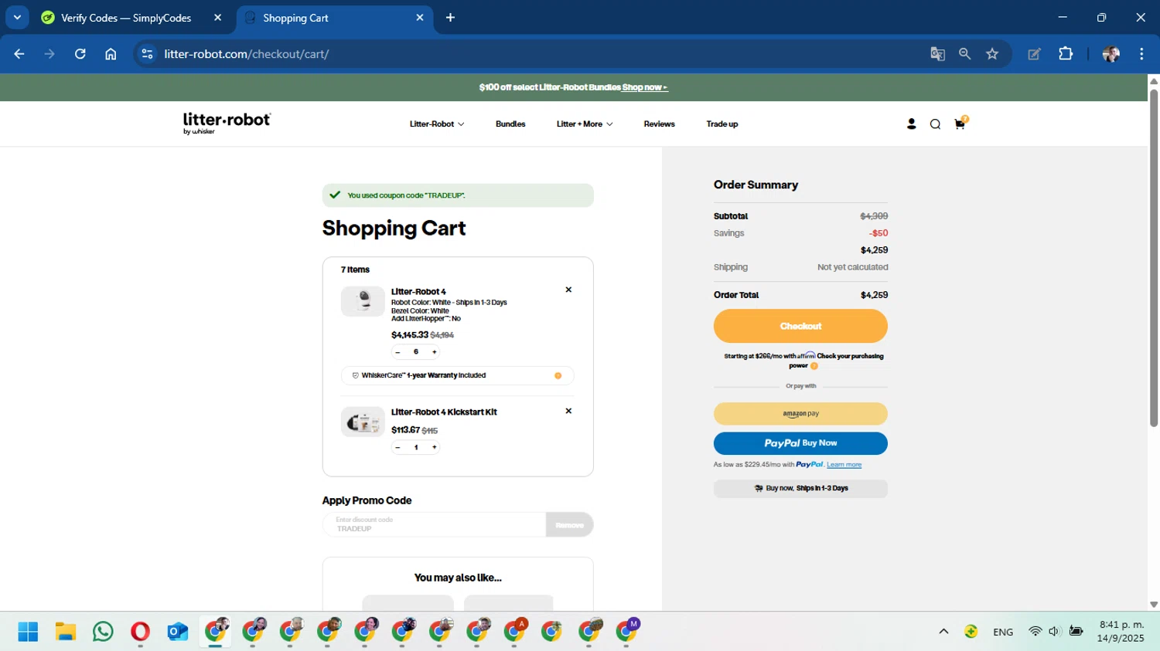
Task: Click the volume speaker icon in system tray
Action: 1054,632
